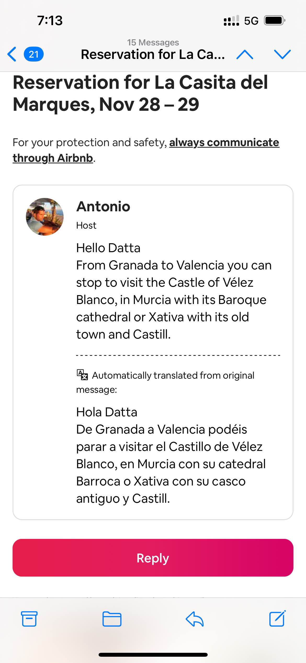Image resolution: width=306 pixels, height=663 pixels.
Task: Tap the reply arrow in the bottom toolbar
Action: [195, 619]
